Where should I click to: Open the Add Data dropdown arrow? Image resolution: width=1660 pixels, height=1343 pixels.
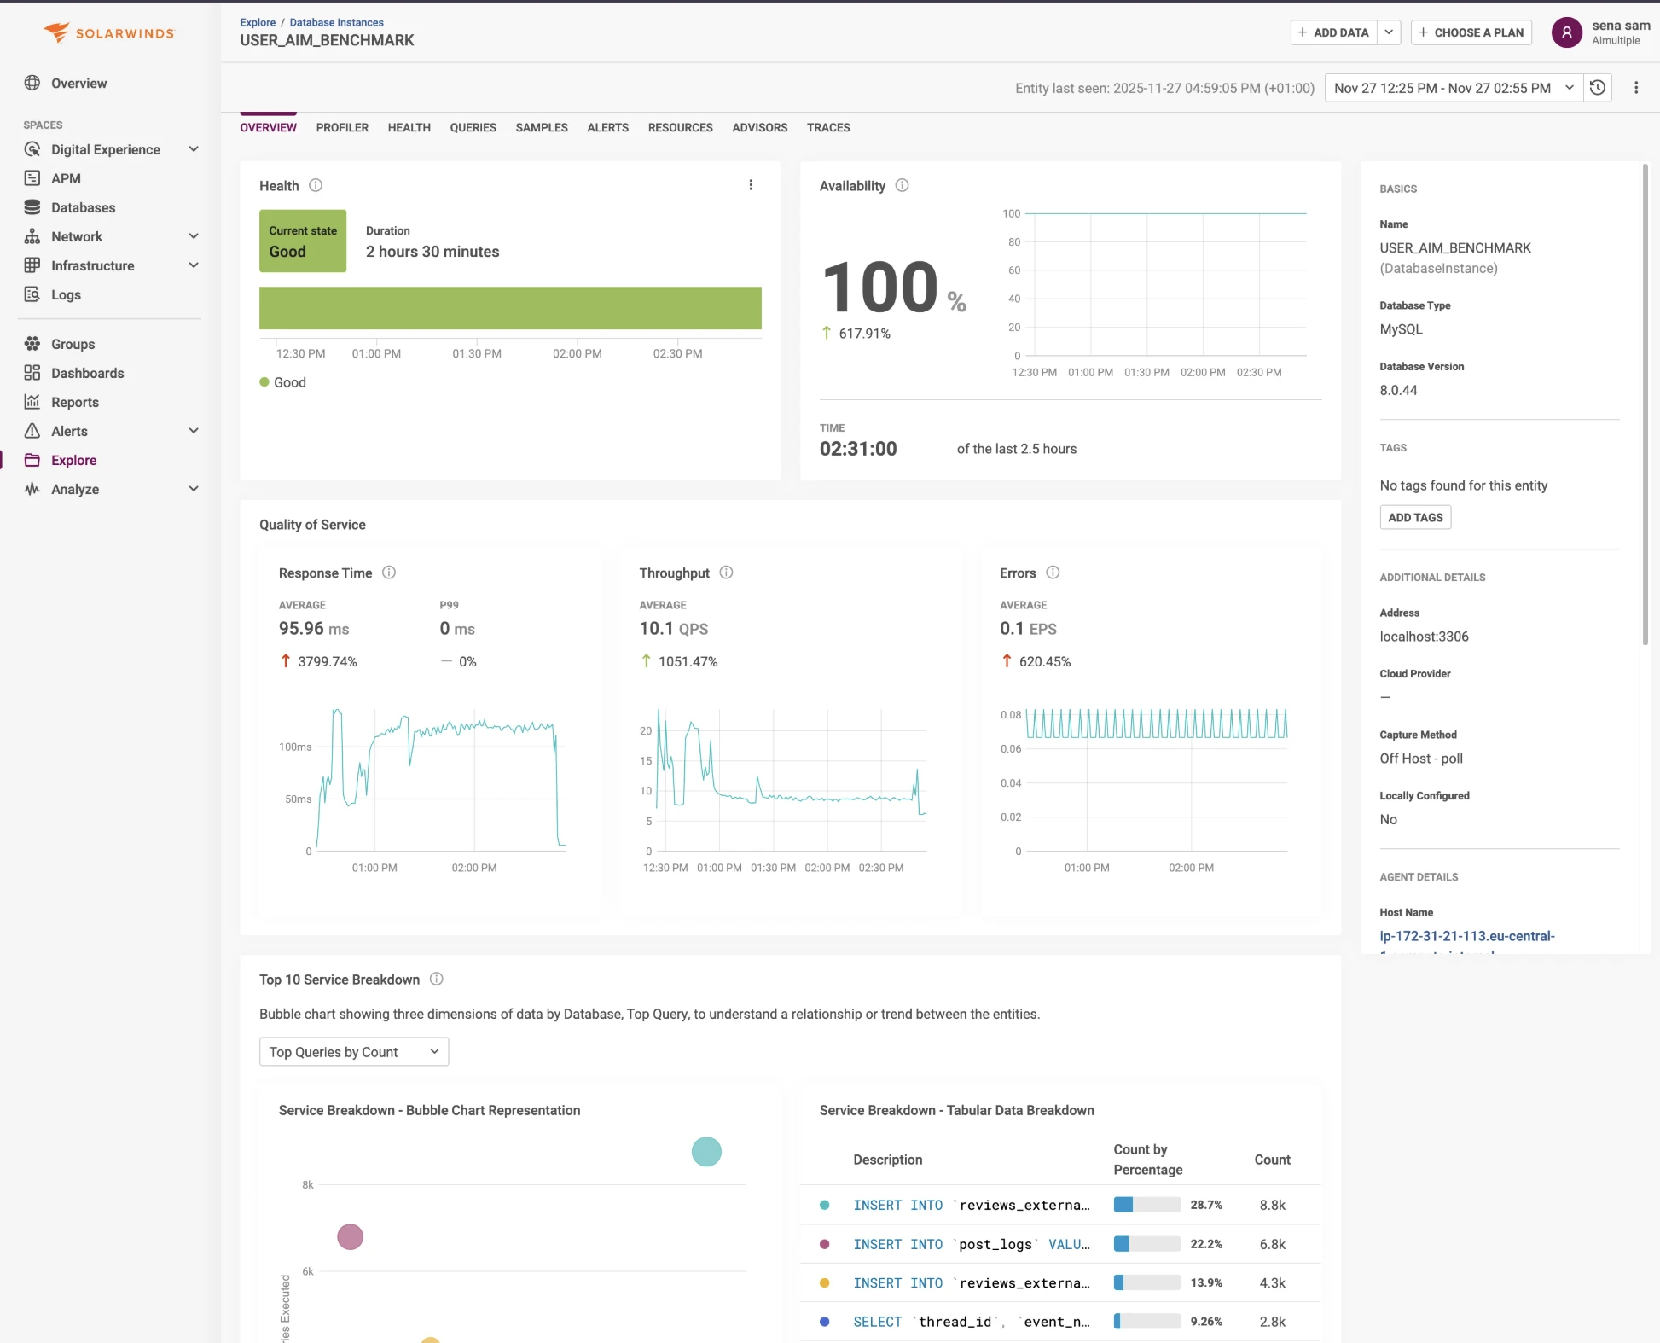click(x=1389, y=32)
